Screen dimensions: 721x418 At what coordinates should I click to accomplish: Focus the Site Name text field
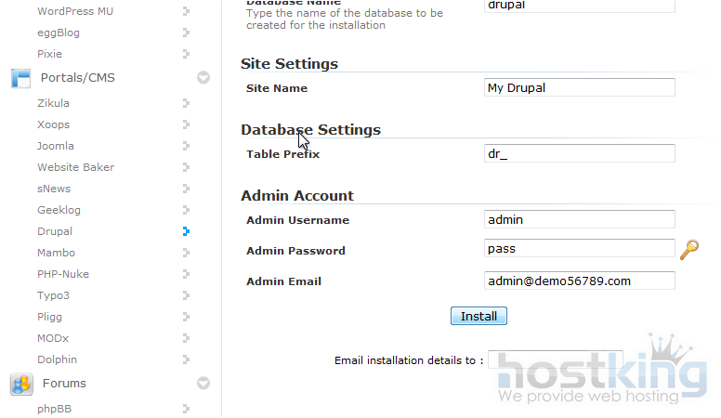coord(580,87)
